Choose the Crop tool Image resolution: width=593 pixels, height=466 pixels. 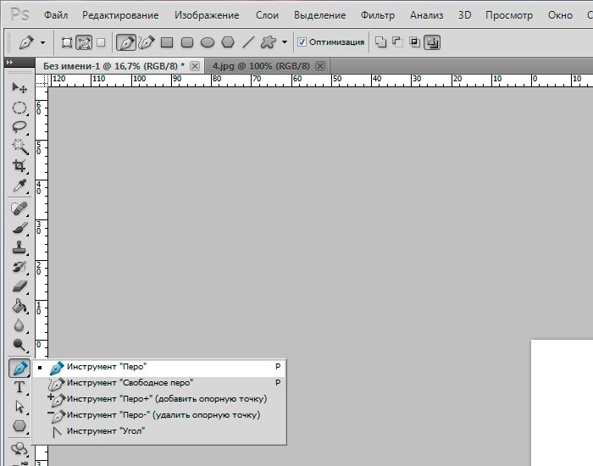[x=19, y=166]
